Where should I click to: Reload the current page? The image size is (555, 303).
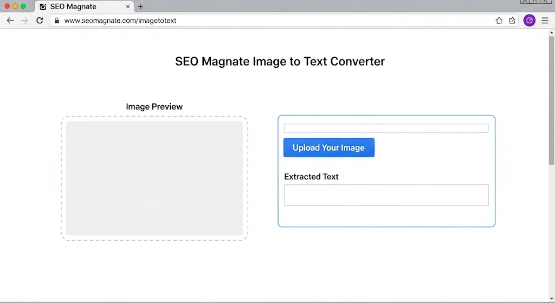(x=40, y=21)
